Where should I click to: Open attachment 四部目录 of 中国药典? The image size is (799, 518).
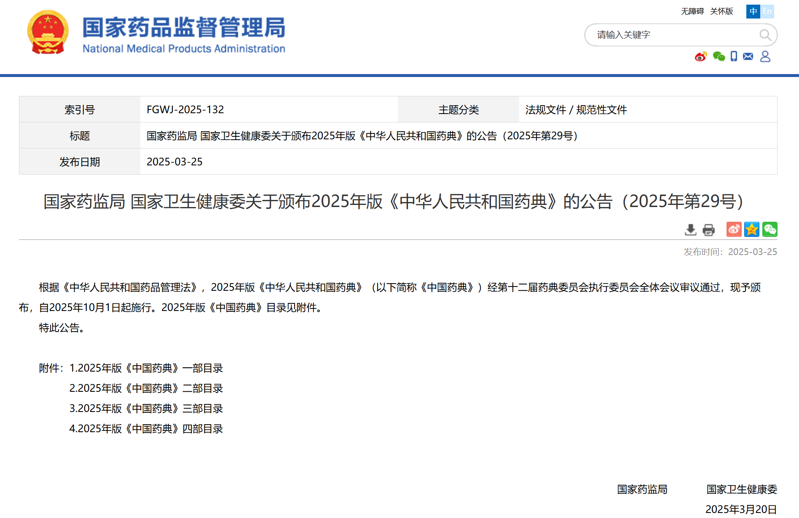(146, 429)
